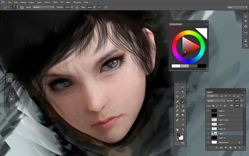
Task: Select the Type tool
Action: [183, 120]
